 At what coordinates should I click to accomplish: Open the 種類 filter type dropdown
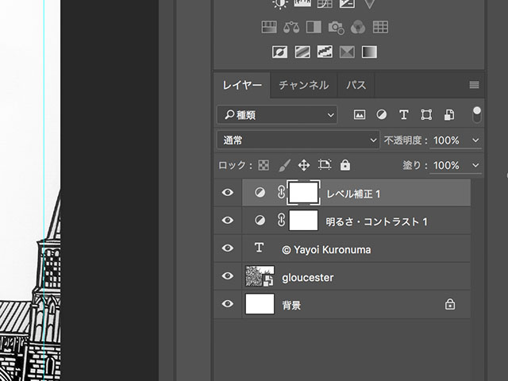coord(277,114)
